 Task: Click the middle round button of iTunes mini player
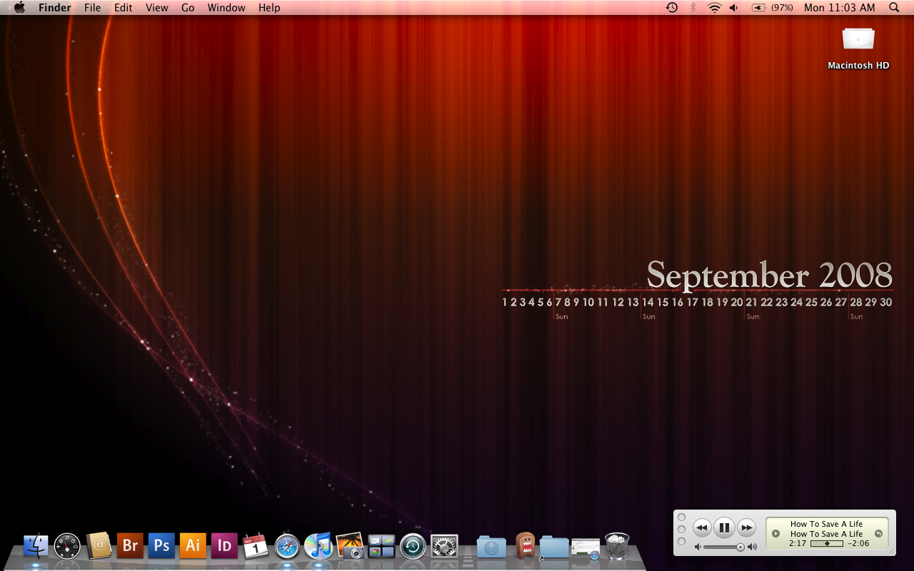(x=681, y=530)
